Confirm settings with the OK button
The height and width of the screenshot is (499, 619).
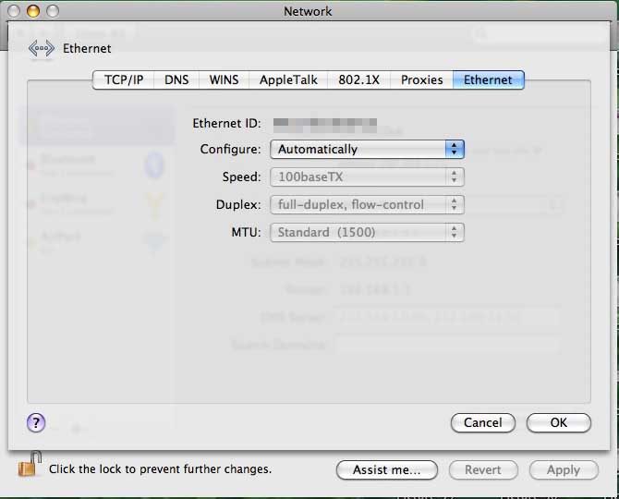tap(559, 423)
